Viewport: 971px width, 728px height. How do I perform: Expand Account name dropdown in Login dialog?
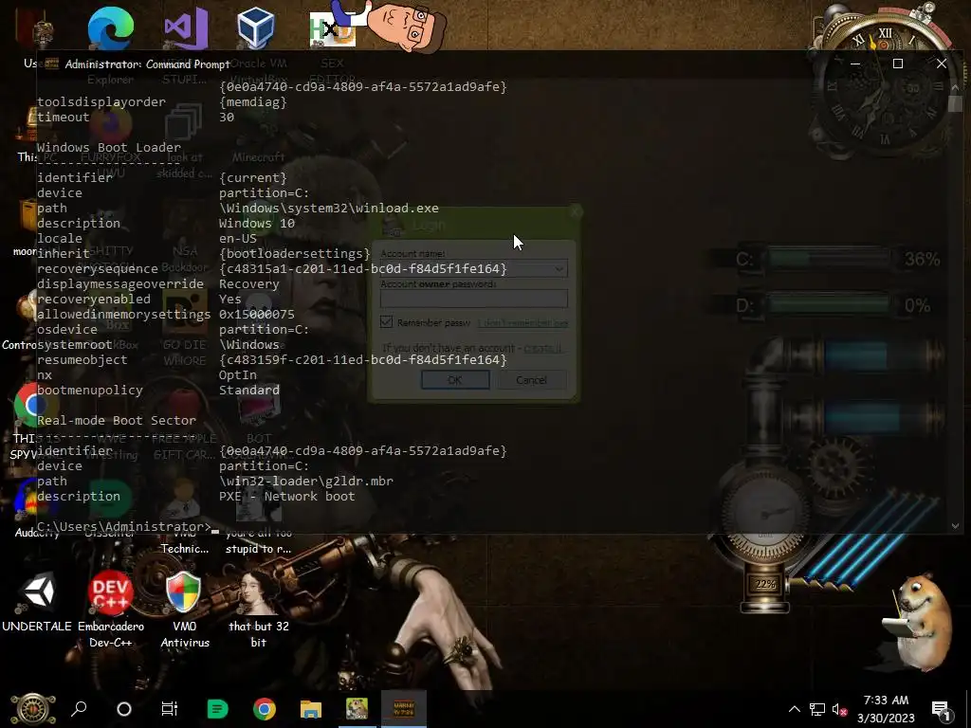(559, 268)
